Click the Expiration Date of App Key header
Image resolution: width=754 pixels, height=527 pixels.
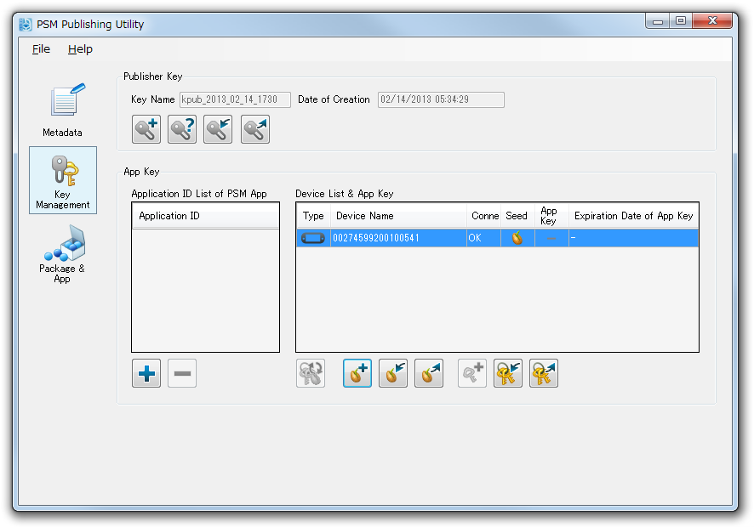(x=633, y=216)
